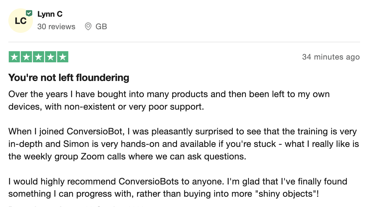Click the paragraph starting "When I joined"
The image size is (369, 207).
pyautogui.click(x=183, y=144)
